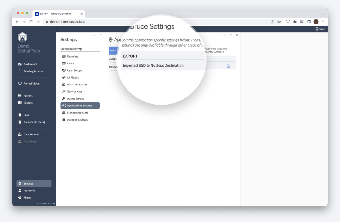
Task: Click the Dashboard gauge icon
Action: point(20,64)
